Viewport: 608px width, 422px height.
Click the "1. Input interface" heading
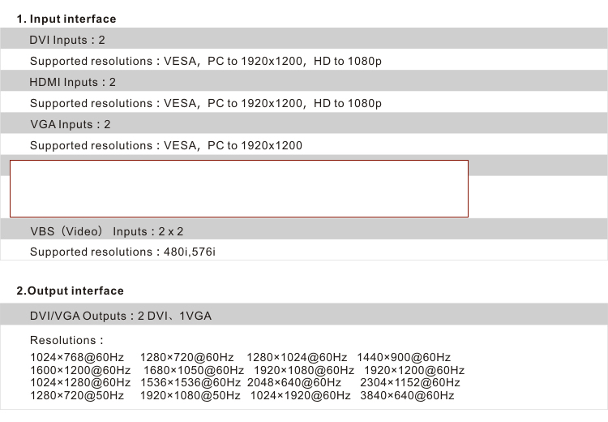(66, 19)
